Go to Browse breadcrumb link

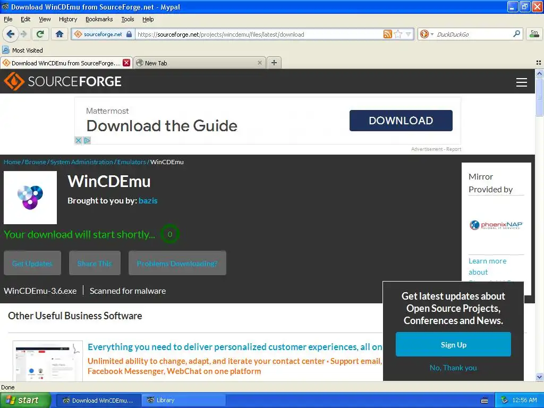click(36, 162)
